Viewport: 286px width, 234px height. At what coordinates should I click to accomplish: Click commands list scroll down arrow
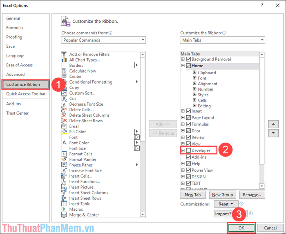[x=143, y=214]
